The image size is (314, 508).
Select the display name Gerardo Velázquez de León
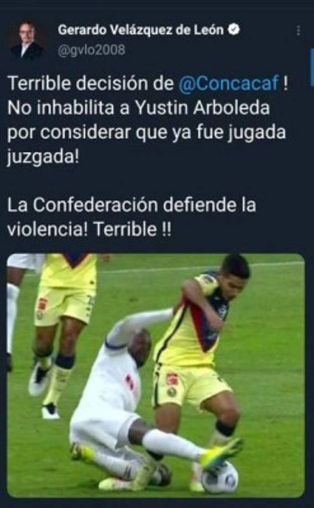pos(141,30)
